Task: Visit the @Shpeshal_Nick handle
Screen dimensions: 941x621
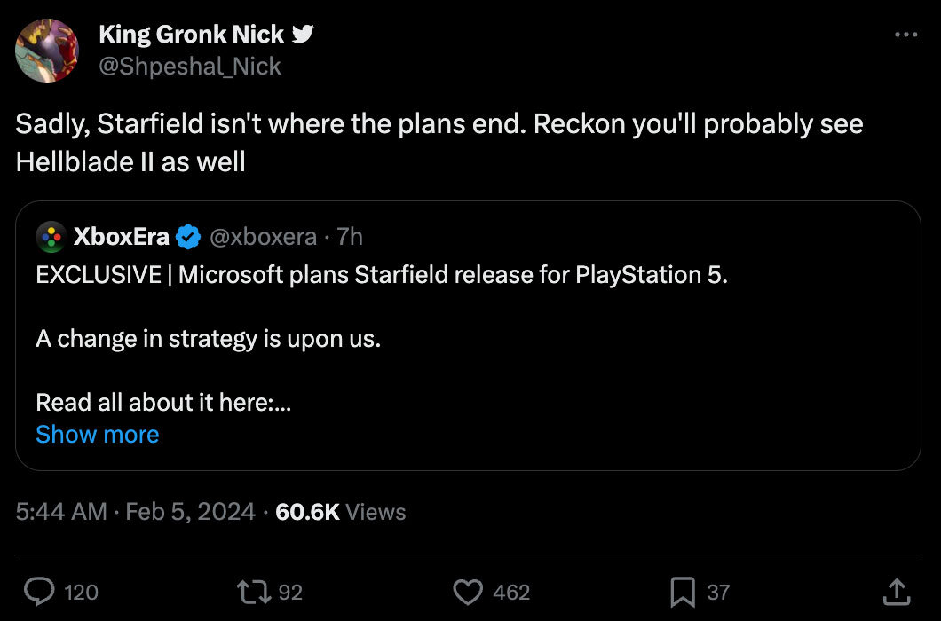Action: tap(190, 66)
